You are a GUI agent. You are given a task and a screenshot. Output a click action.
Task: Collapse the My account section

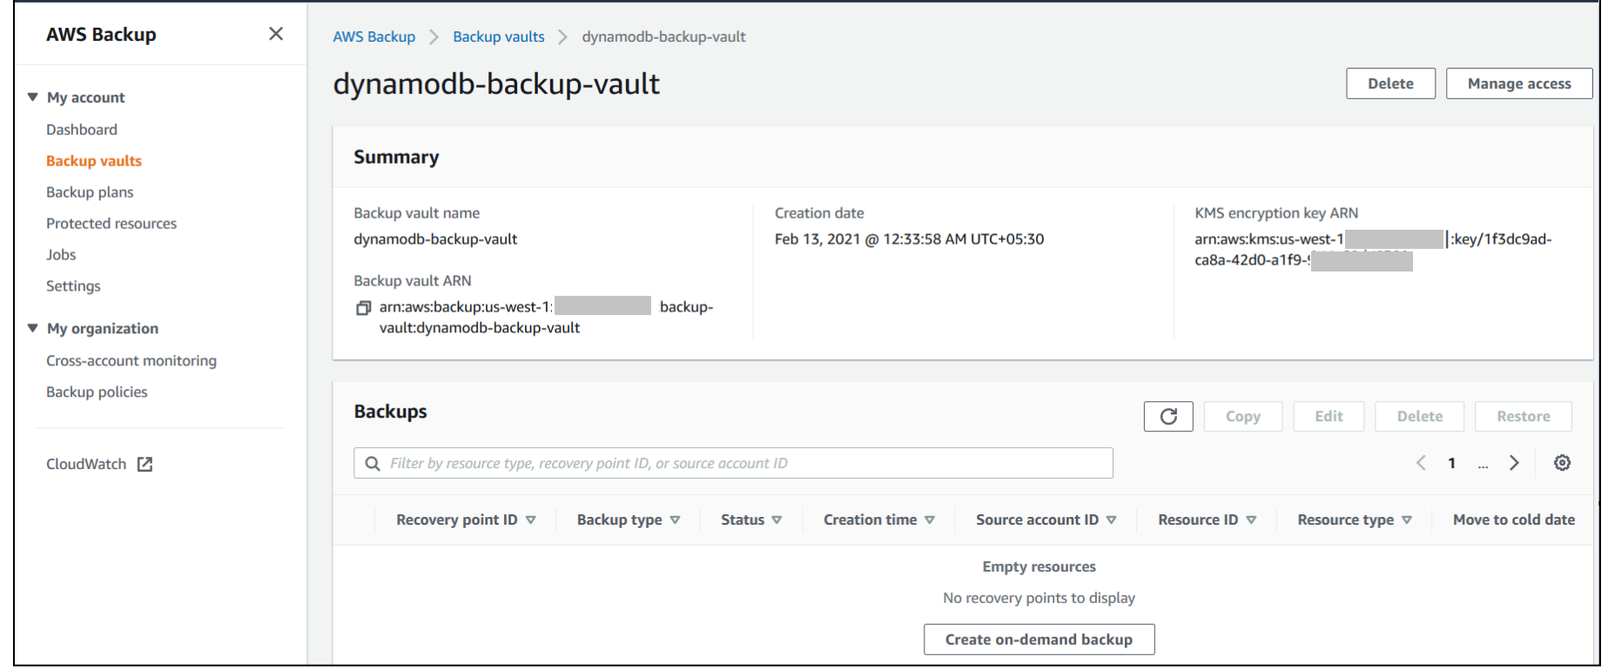(33, 97)
